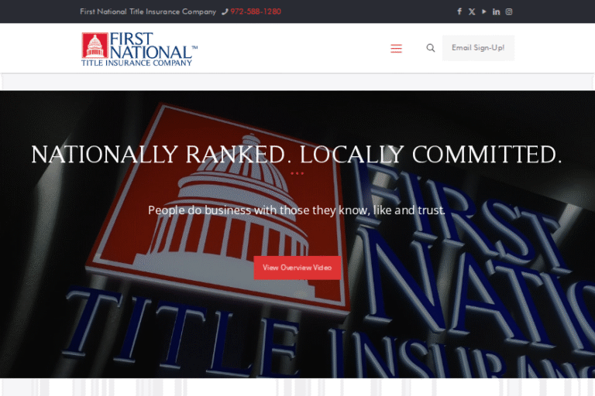
Task: Click the red capitol icon in header logo
Action: [x=95, y=46]
